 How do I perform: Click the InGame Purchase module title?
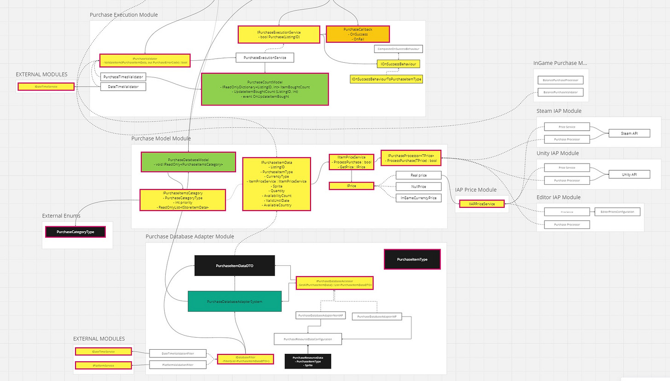560,63
